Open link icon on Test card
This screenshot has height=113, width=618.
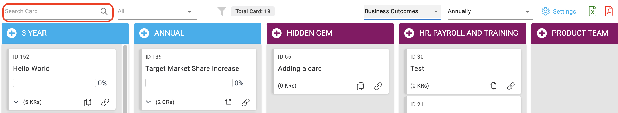tap(511, 86)
